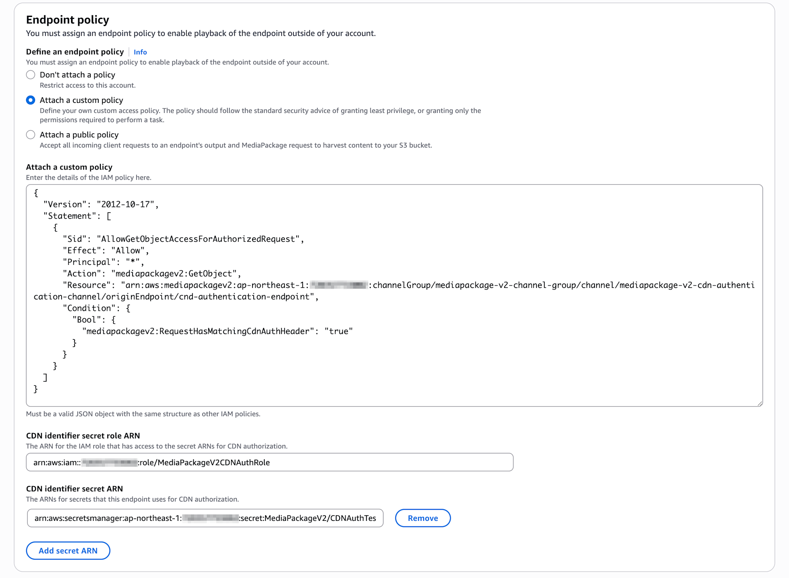Click the "Attach a public policy" label text

click(79, 135)
